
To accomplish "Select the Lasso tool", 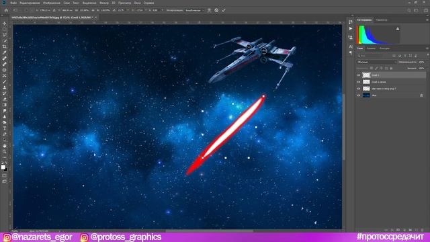I will coord(5,35).
